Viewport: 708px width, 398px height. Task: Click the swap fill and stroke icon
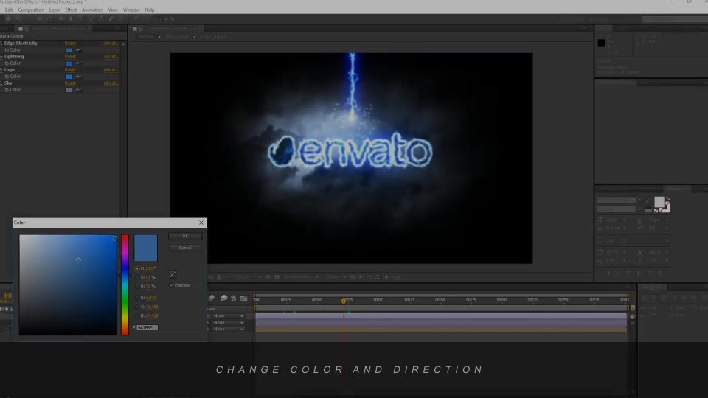point(668,199)
